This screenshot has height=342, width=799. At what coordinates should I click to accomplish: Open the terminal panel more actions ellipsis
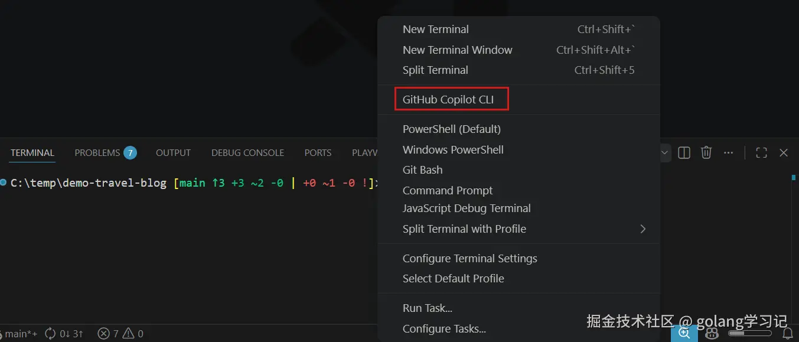pyautogui.click(x=728, y=153)
